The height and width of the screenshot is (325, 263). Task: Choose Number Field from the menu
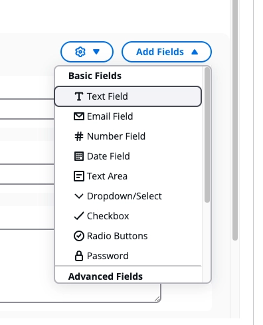[128, 136]
